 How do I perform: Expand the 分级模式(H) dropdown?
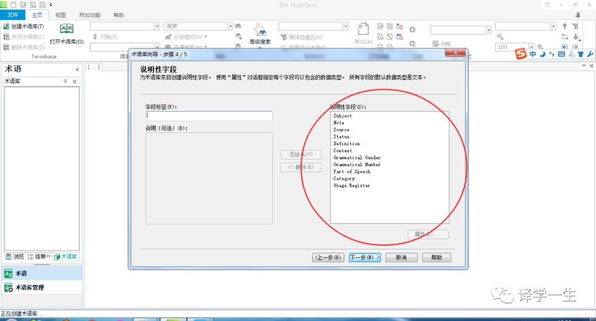tap(206, 37)
